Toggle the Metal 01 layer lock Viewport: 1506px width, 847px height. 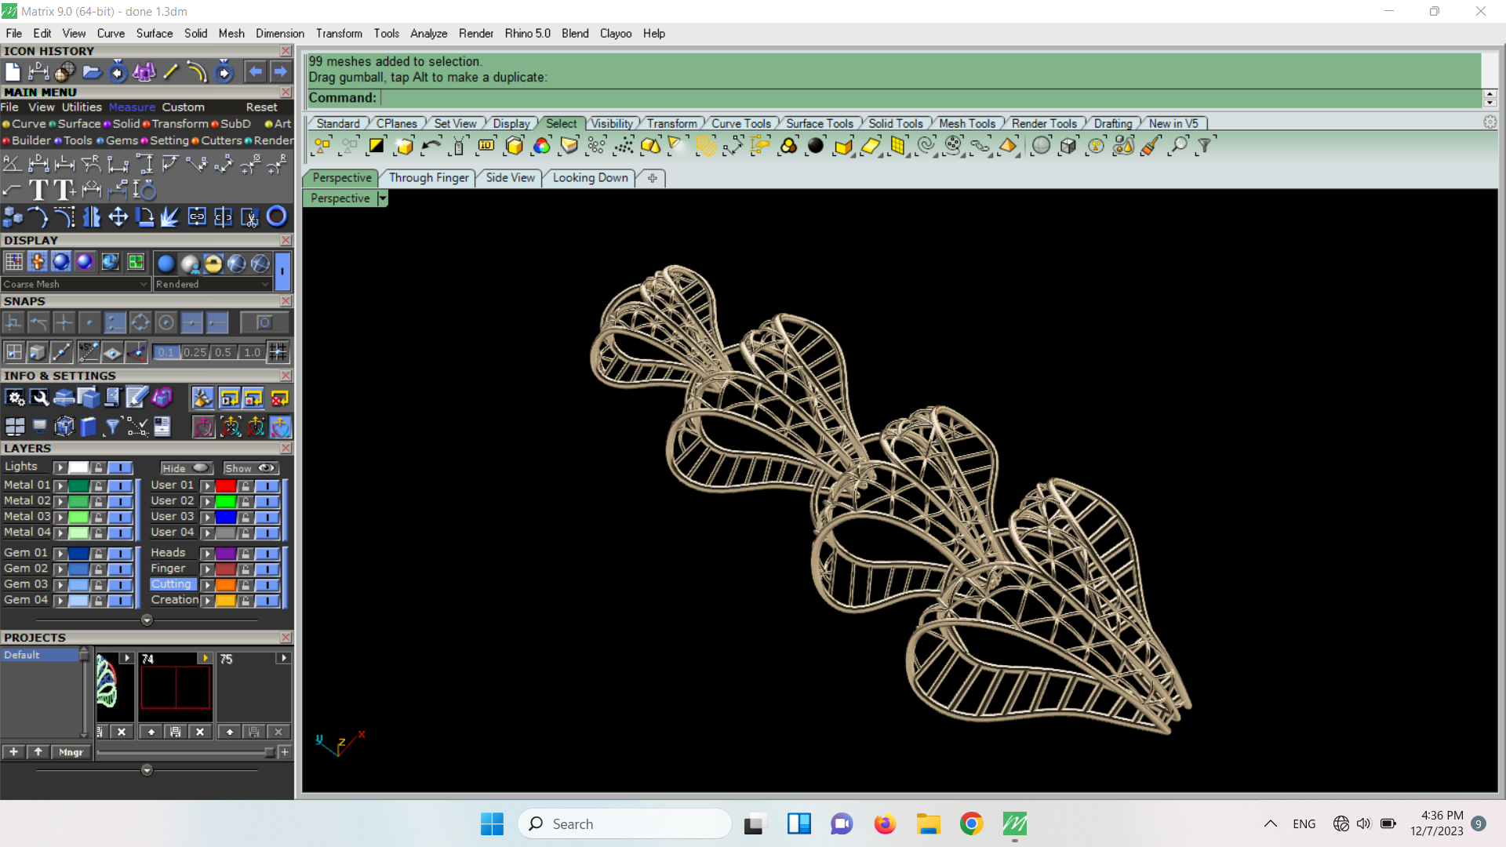point(98,486)
